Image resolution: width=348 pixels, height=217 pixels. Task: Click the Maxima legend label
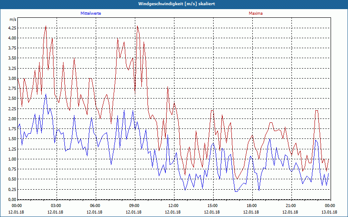(x=255, y=13)
